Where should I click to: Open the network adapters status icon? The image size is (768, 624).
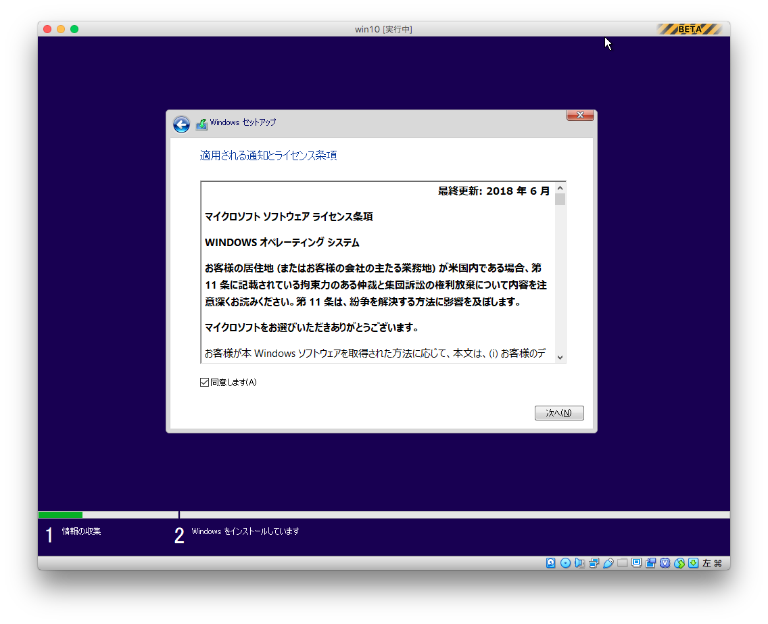(594, 562)
